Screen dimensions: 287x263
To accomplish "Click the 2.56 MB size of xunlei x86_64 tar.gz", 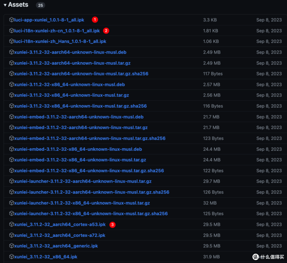I will (212, 95).
